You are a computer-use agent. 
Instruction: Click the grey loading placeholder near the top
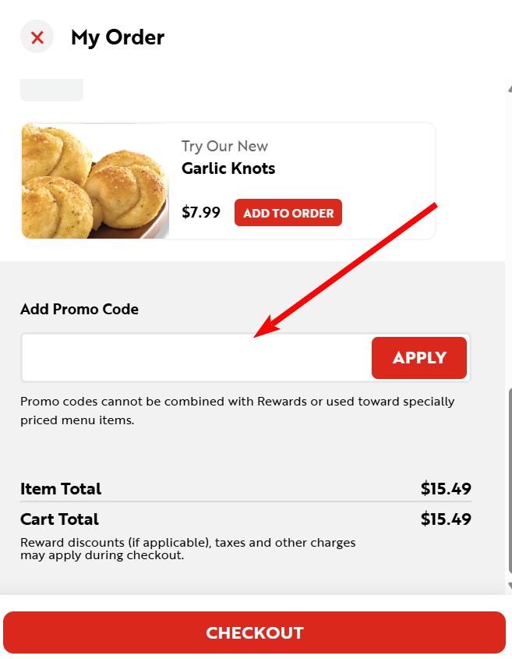coord(51,90)
